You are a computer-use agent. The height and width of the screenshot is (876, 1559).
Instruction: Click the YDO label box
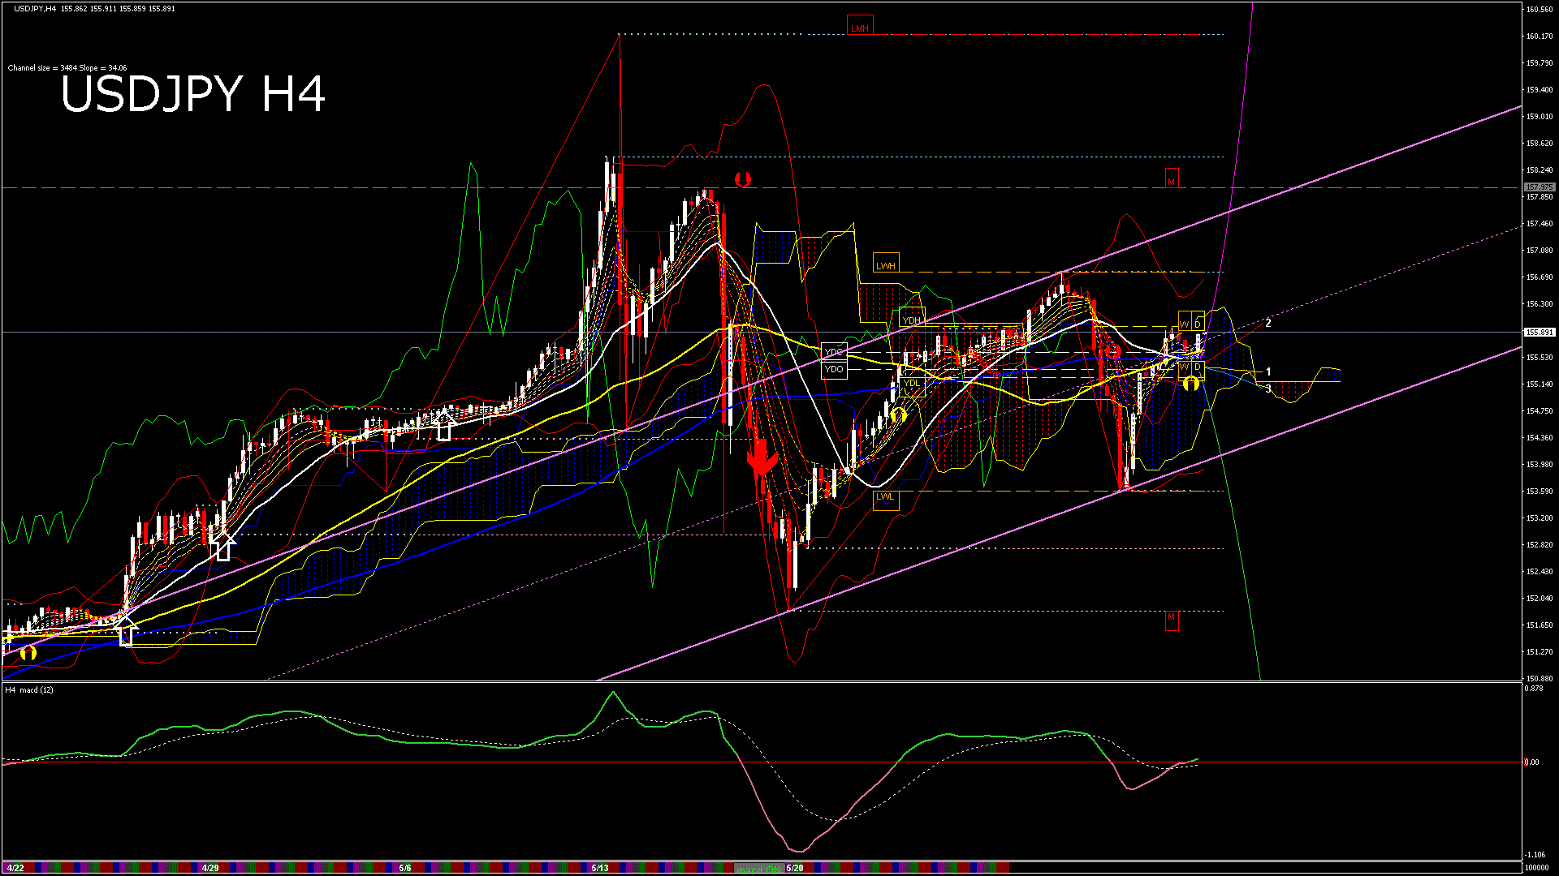click(834, 370)
